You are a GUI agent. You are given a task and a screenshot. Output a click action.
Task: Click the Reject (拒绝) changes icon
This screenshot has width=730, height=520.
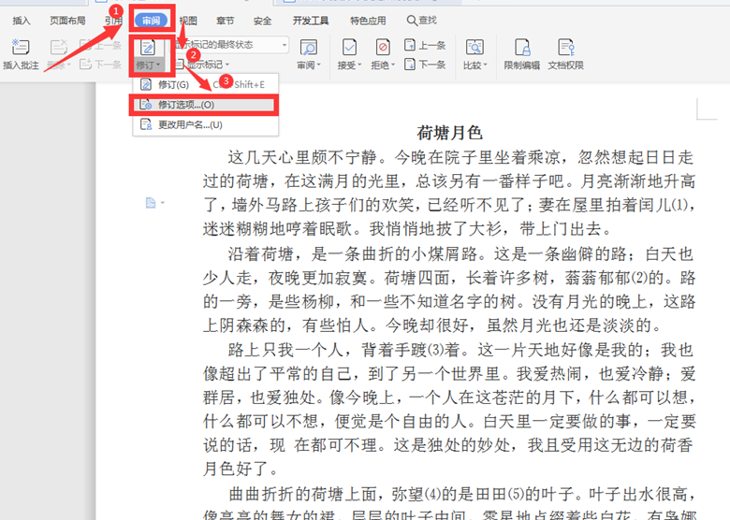tap(383, 48)
